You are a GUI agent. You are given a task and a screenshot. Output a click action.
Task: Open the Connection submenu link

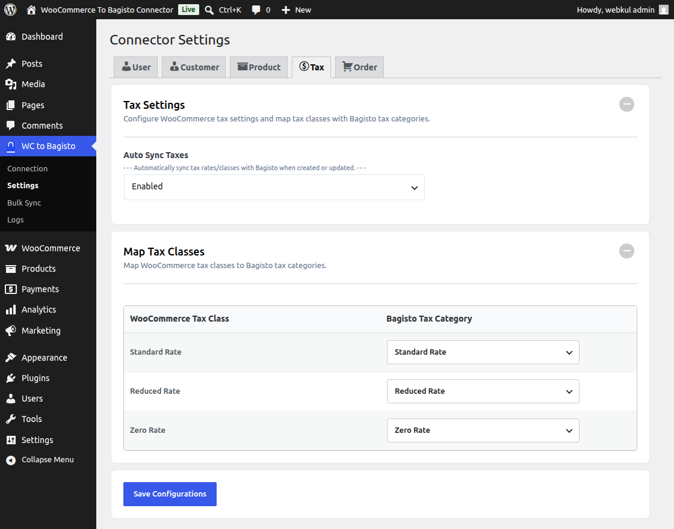coord(28,169)
